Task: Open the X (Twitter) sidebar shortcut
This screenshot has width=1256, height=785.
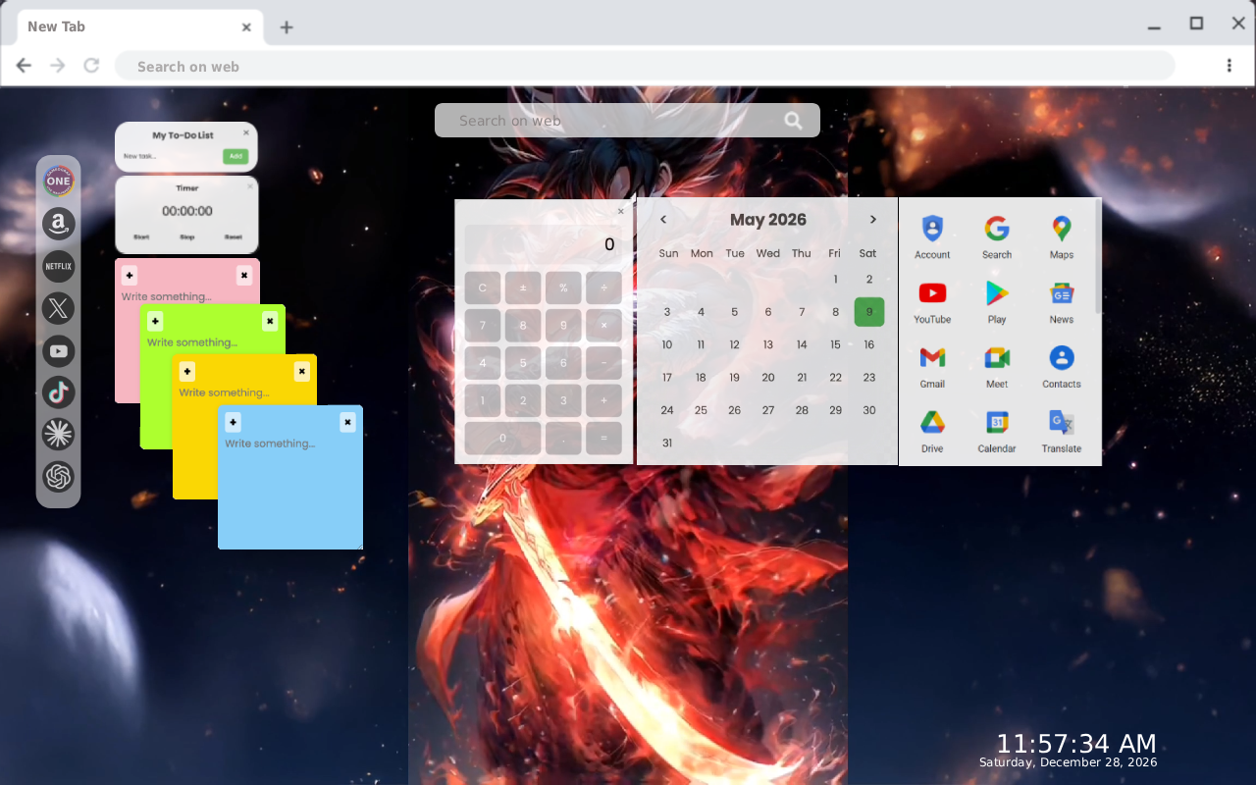Action: (59, 308)
